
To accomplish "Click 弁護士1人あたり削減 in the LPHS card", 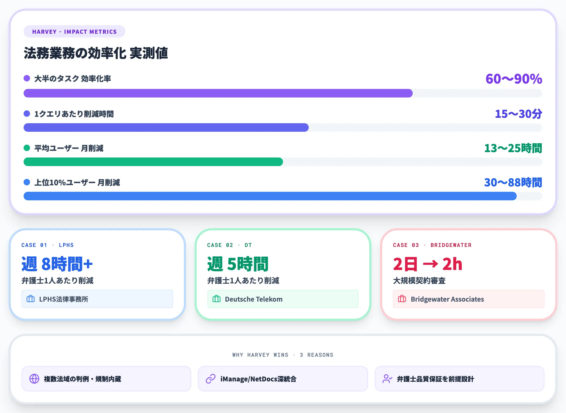I will [57, 280].
